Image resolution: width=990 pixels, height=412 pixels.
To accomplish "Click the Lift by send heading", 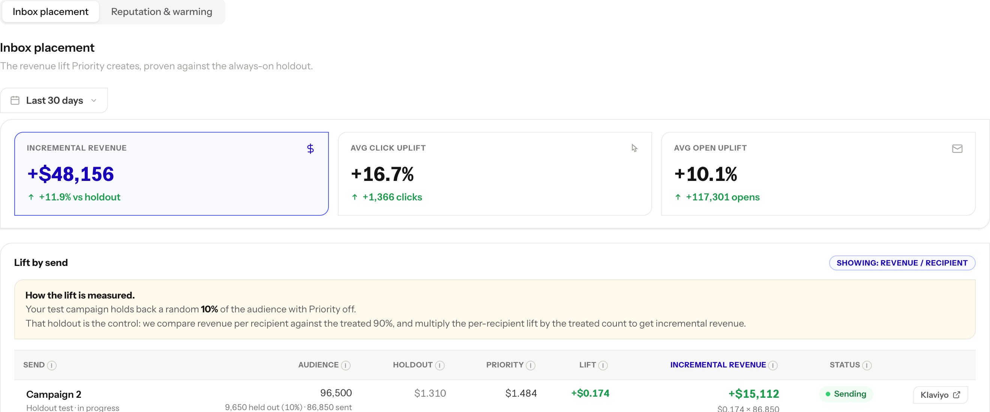I will (x=41, y=263).
